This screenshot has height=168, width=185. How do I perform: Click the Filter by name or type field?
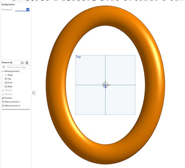(x=18, y=67)
